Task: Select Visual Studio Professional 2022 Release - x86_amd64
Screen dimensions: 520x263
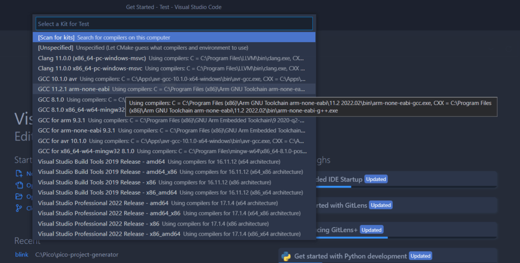Action: point(174,234)
